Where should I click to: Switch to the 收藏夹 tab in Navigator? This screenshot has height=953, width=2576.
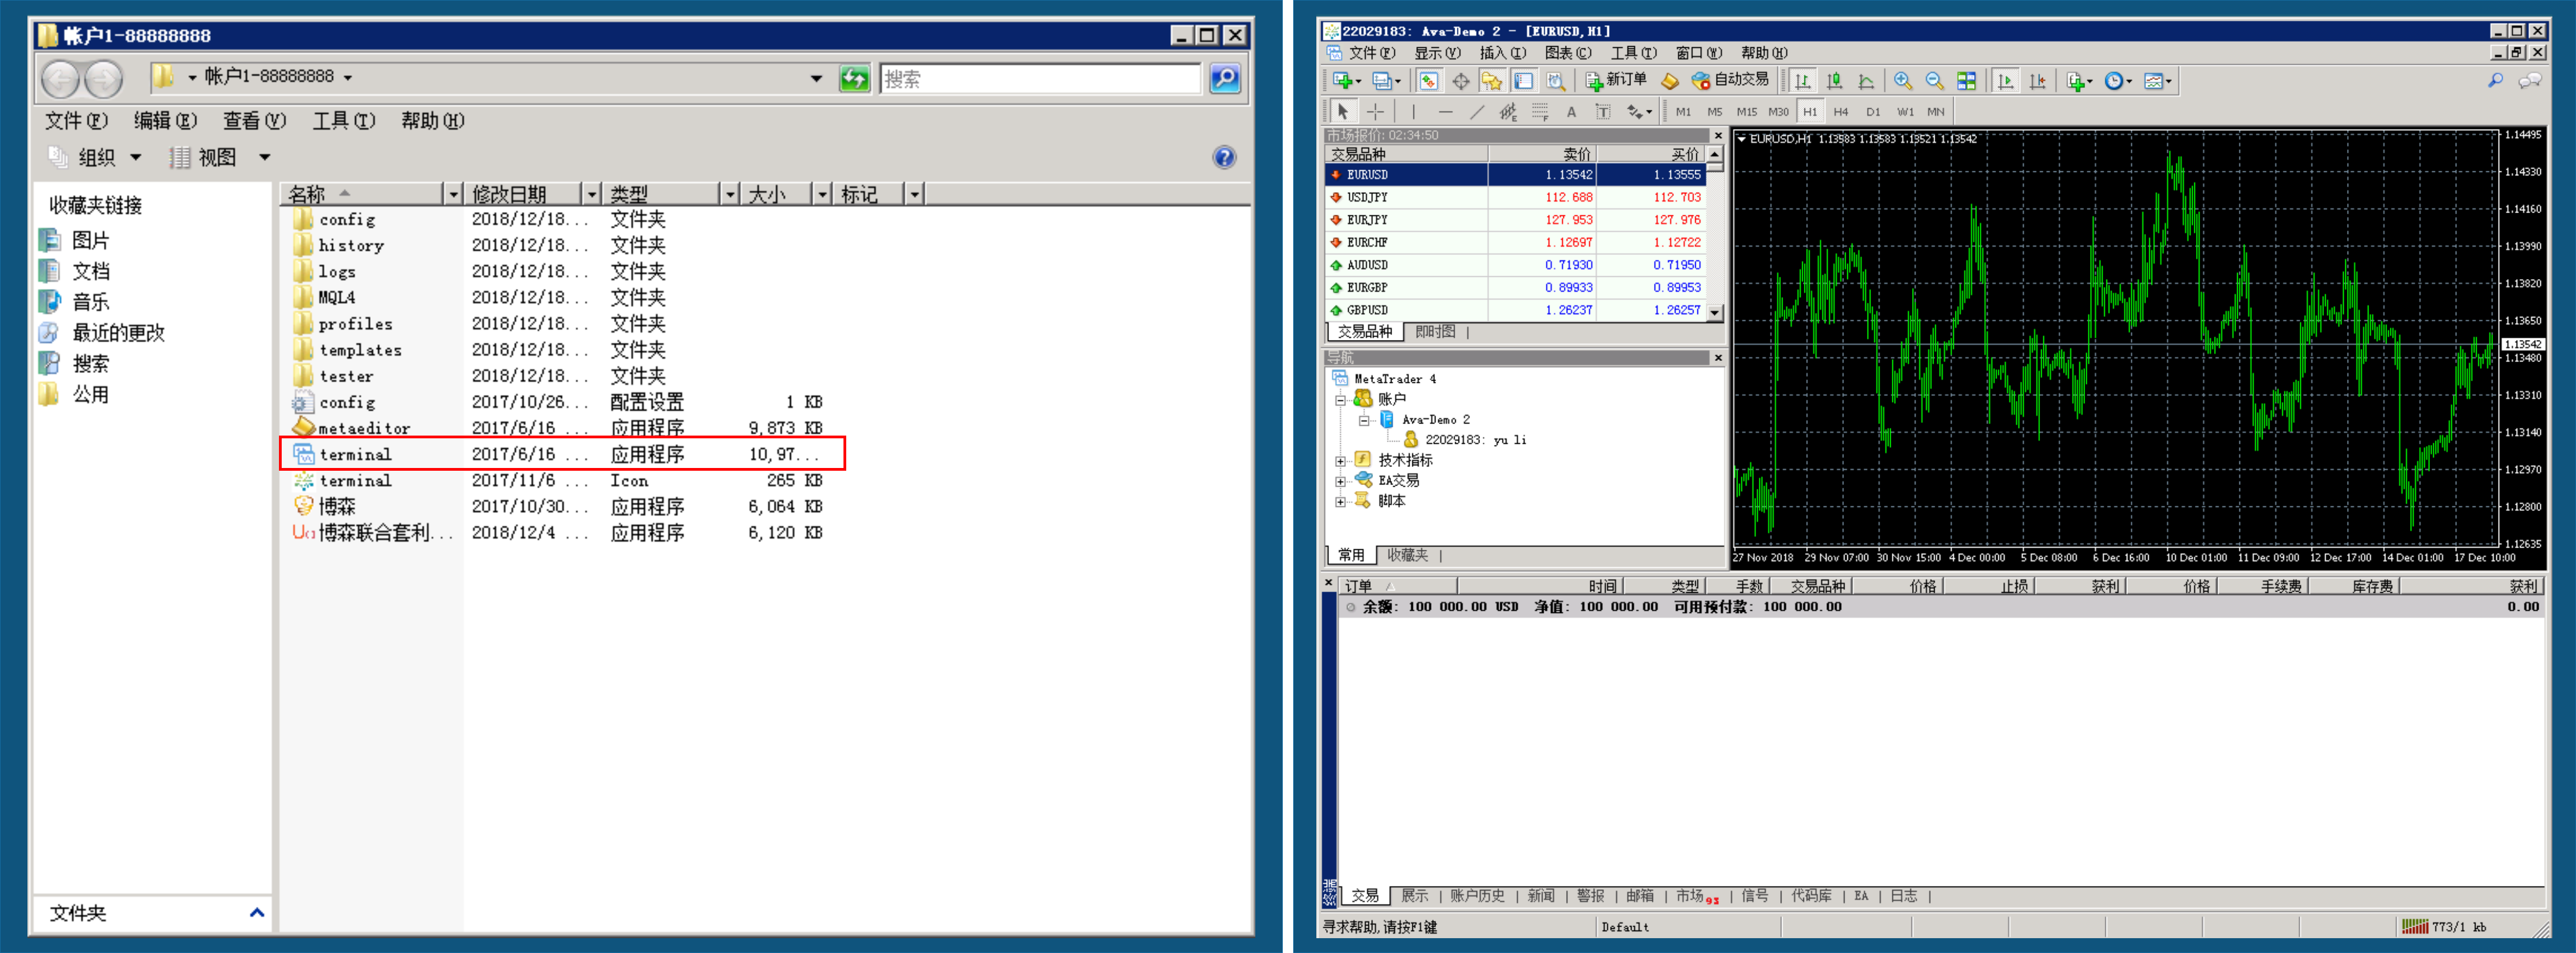[1407, 555]
